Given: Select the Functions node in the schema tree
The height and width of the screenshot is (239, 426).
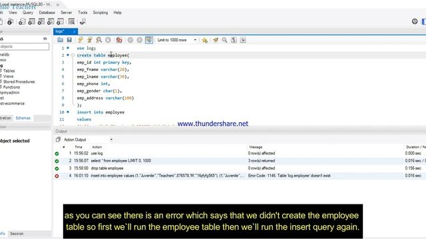Looking at the screenshot, I should 11,87.
